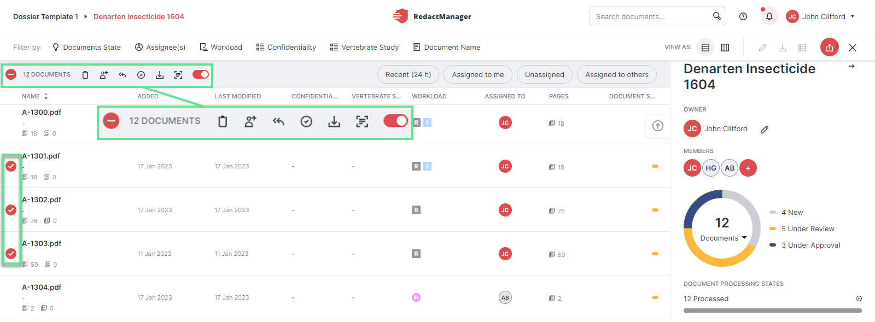Uncheck the A-1302.pdf row checkbox

[11, 210]
